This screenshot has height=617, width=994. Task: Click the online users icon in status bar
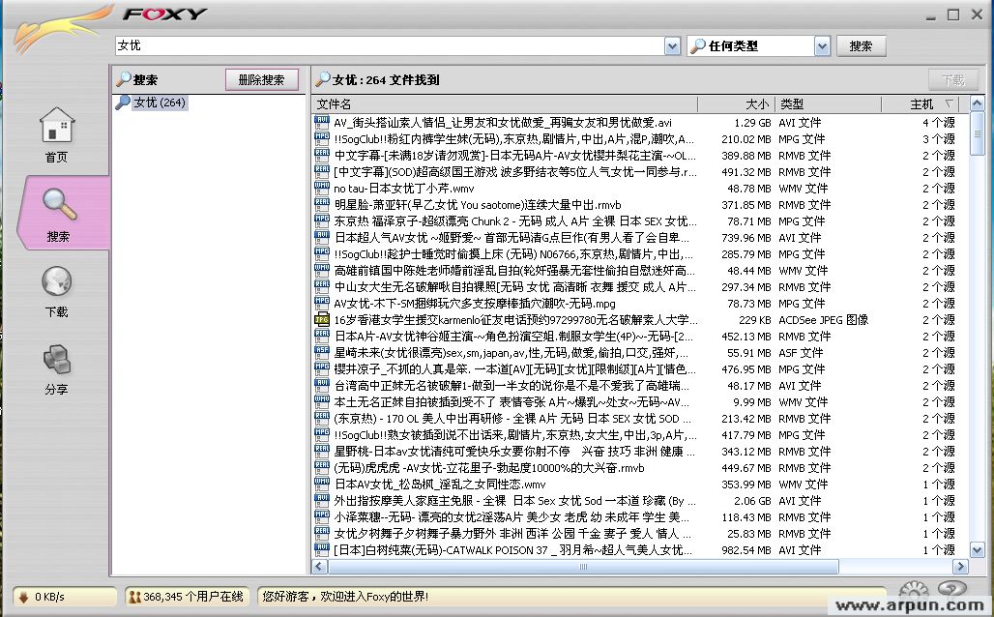pos(134,597)
